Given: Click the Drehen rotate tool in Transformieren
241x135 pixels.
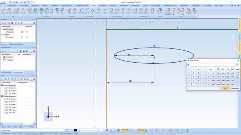Looking at the screenshot, I should click(111, 10).
